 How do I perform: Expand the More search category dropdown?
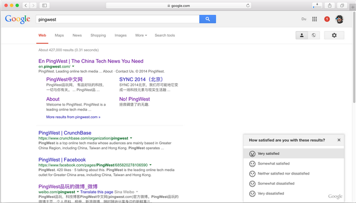click(x=141, y=36)
